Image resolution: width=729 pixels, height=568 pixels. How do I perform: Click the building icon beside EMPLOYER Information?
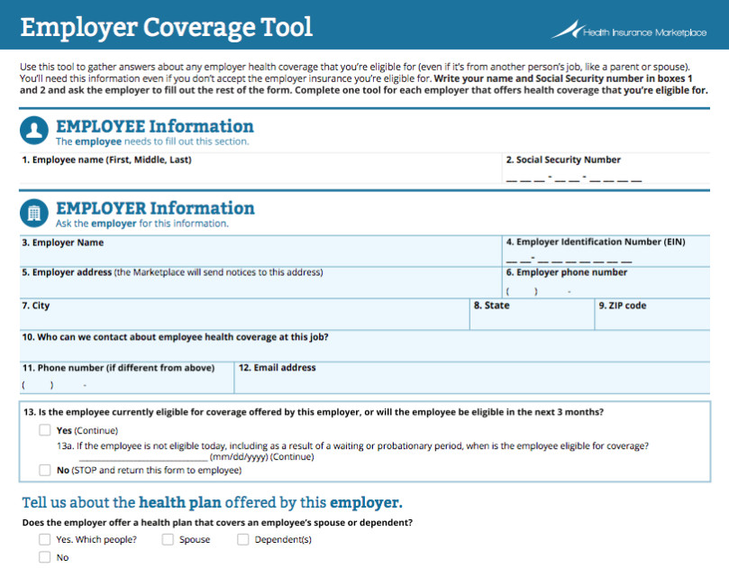pyautogui.click(x=33, y=211)
